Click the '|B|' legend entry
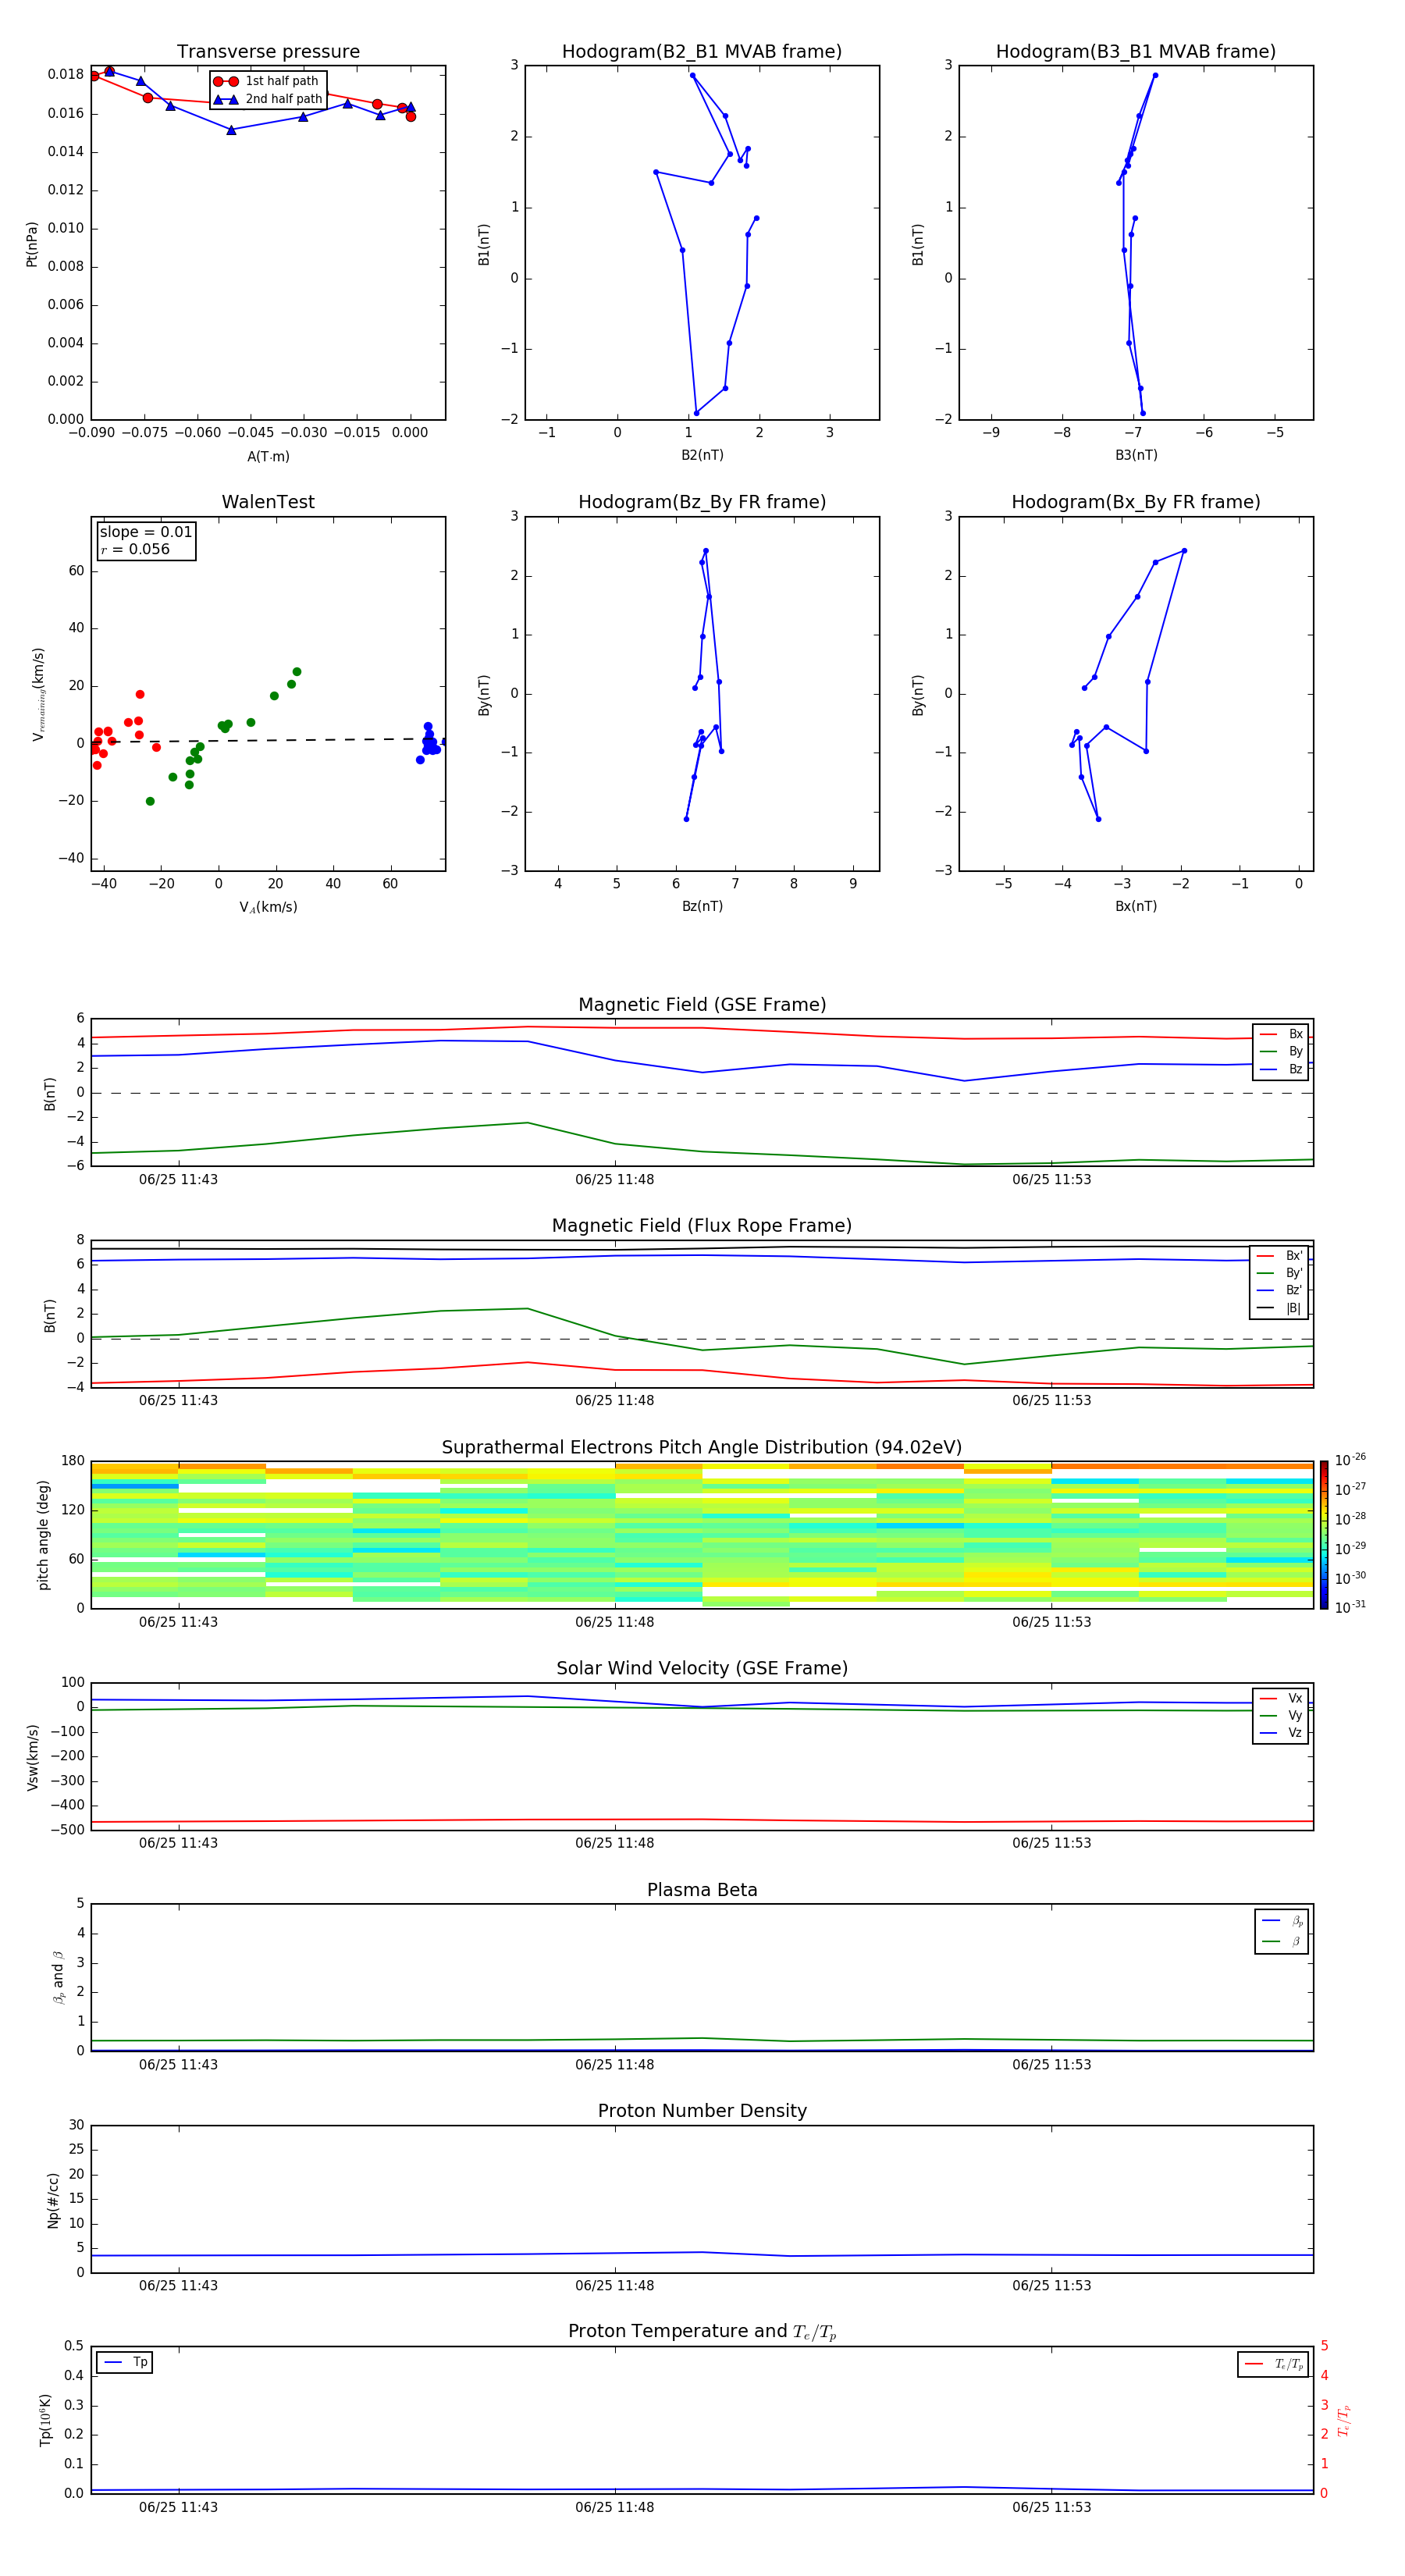Image resolution: width=1405 pixels, height=2576 pixels. (1279, 1308)
